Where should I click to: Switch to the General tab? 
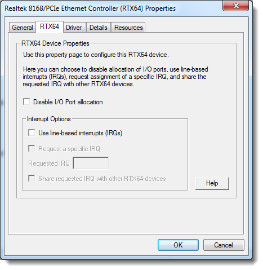23,28
